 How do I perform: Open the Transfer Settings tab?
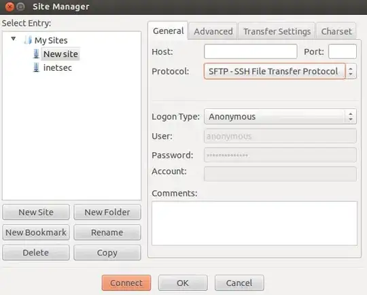[x=277, y=31]
